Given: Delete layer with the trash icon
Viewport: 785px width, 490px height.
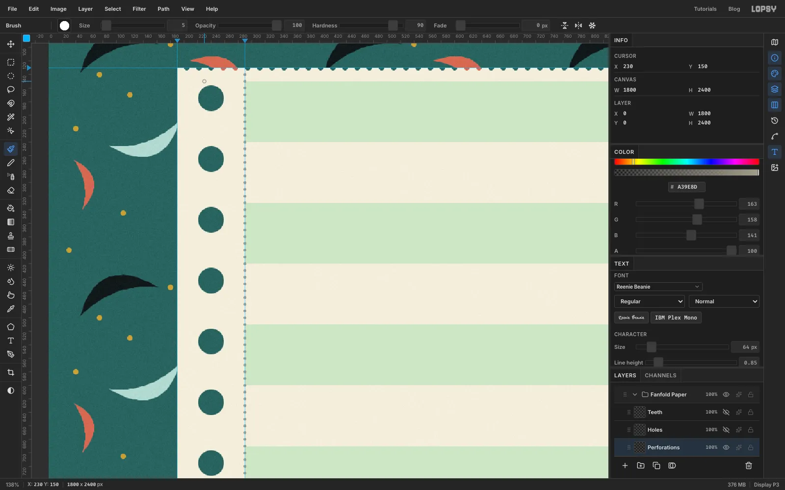Looking at the screenshot, I should (749, 465).
